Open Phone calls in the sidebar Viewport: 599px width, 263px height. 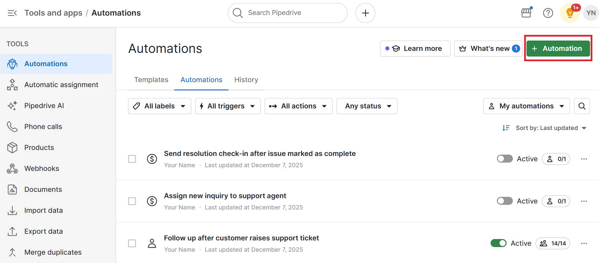pyautogui.click(x=56, y=127)
